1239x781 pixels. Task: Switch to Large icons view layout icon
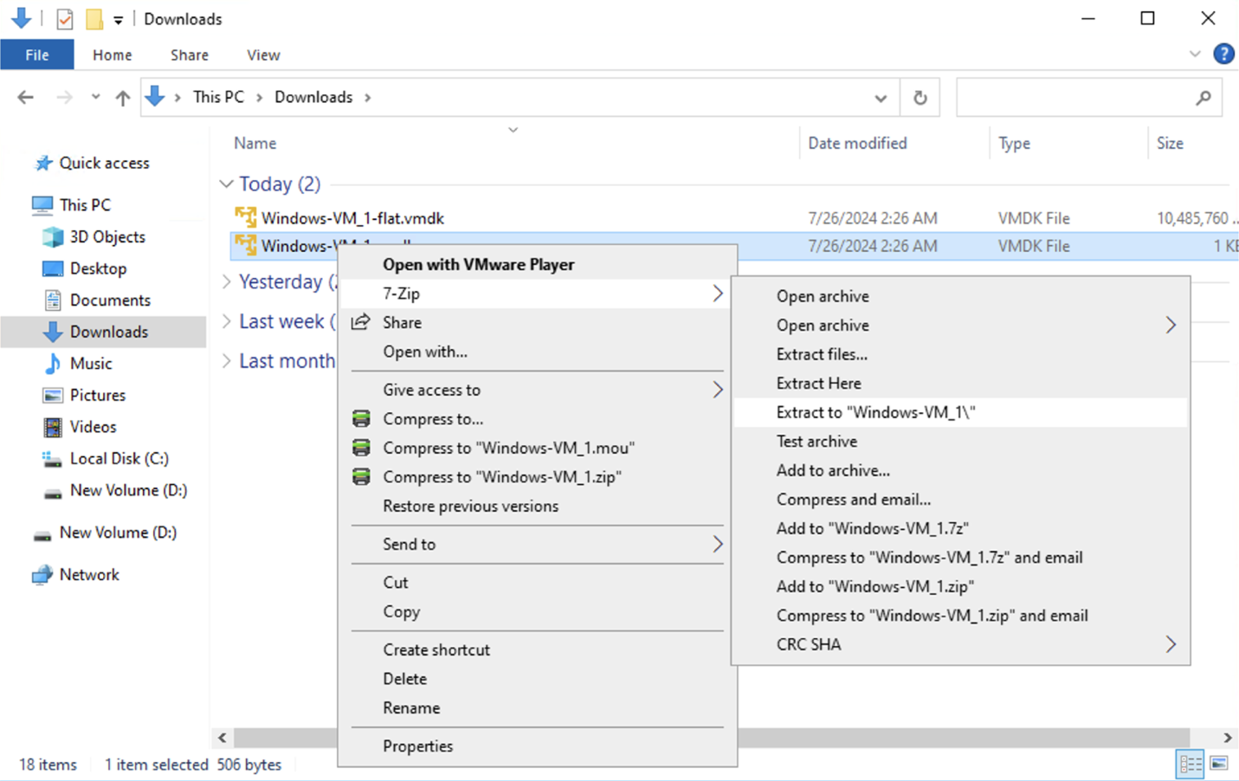pyautogui.click(x=1219, y=764)
